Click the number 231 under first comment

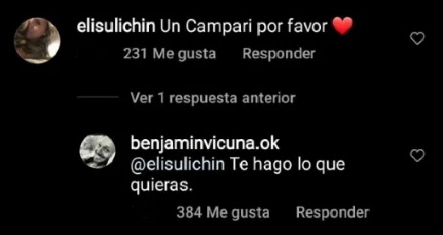[135, 54]
